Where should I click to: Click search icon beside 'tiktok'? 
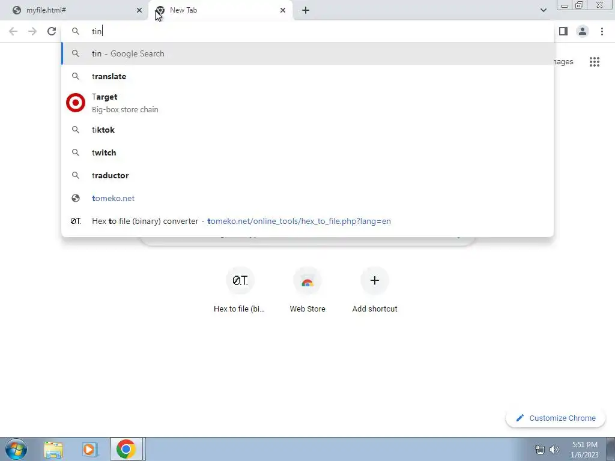pos(75,130)
